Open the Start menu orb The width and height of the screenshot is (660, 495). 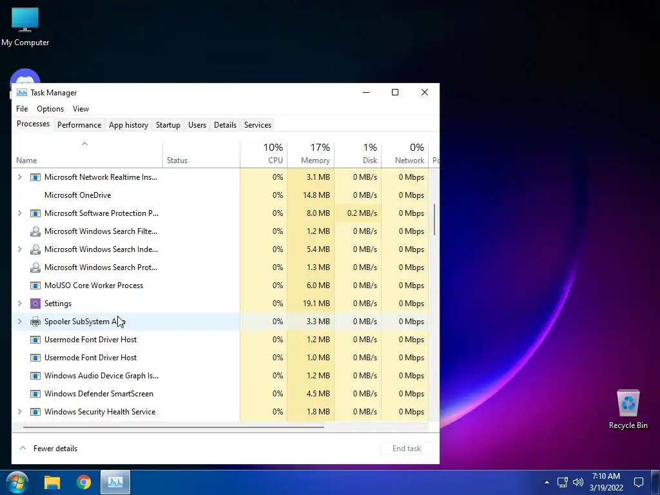17,482
